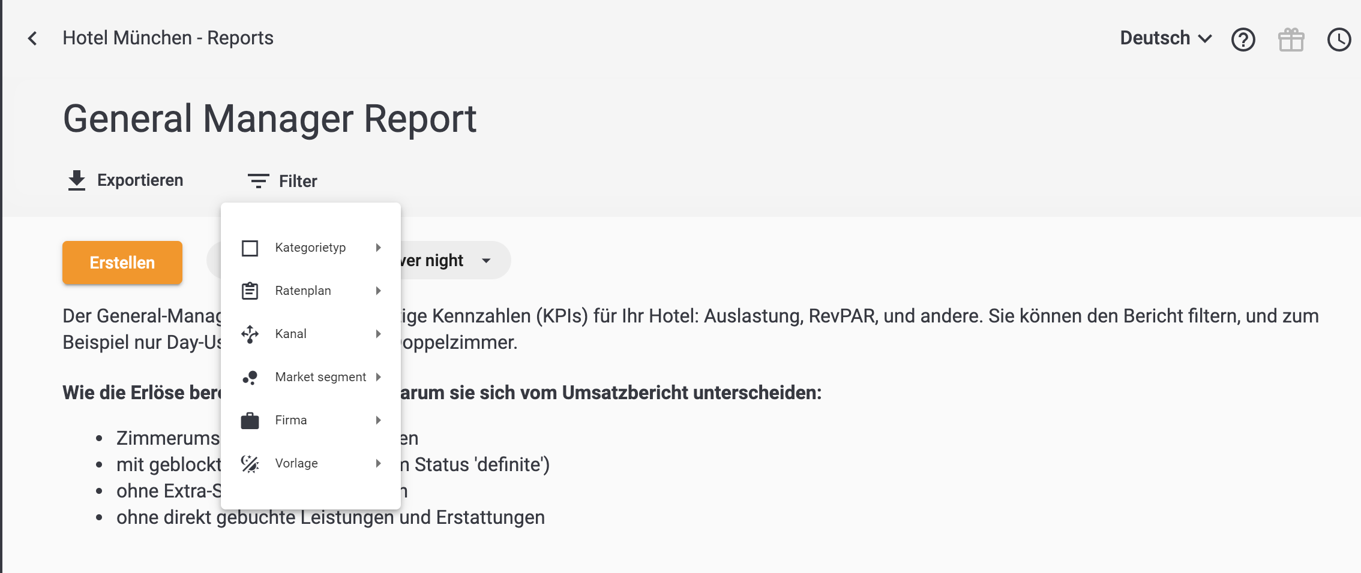
Task: Click the Kanal arrows icon
Action: [x=250, y=334]
